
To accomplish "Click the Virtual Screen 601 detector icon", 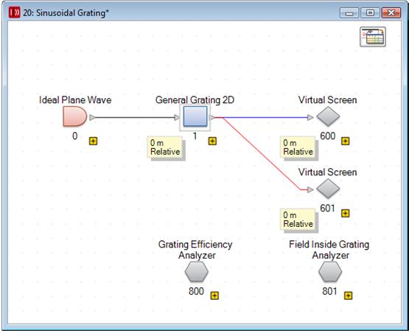I will click(328, 189).
